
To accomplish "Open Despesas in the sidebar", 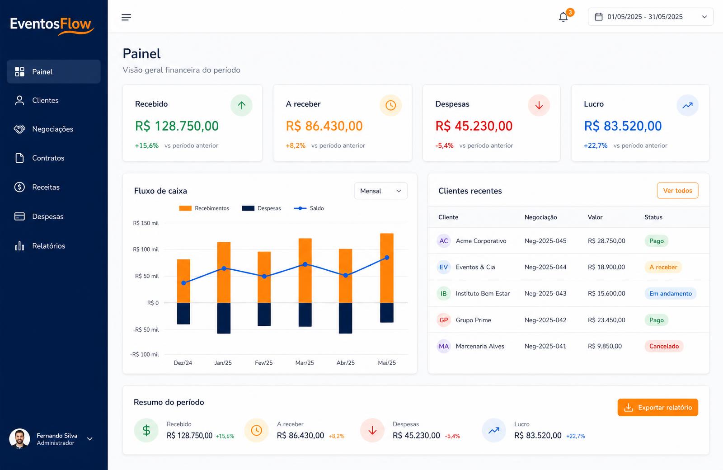I will tap(54, 216).
